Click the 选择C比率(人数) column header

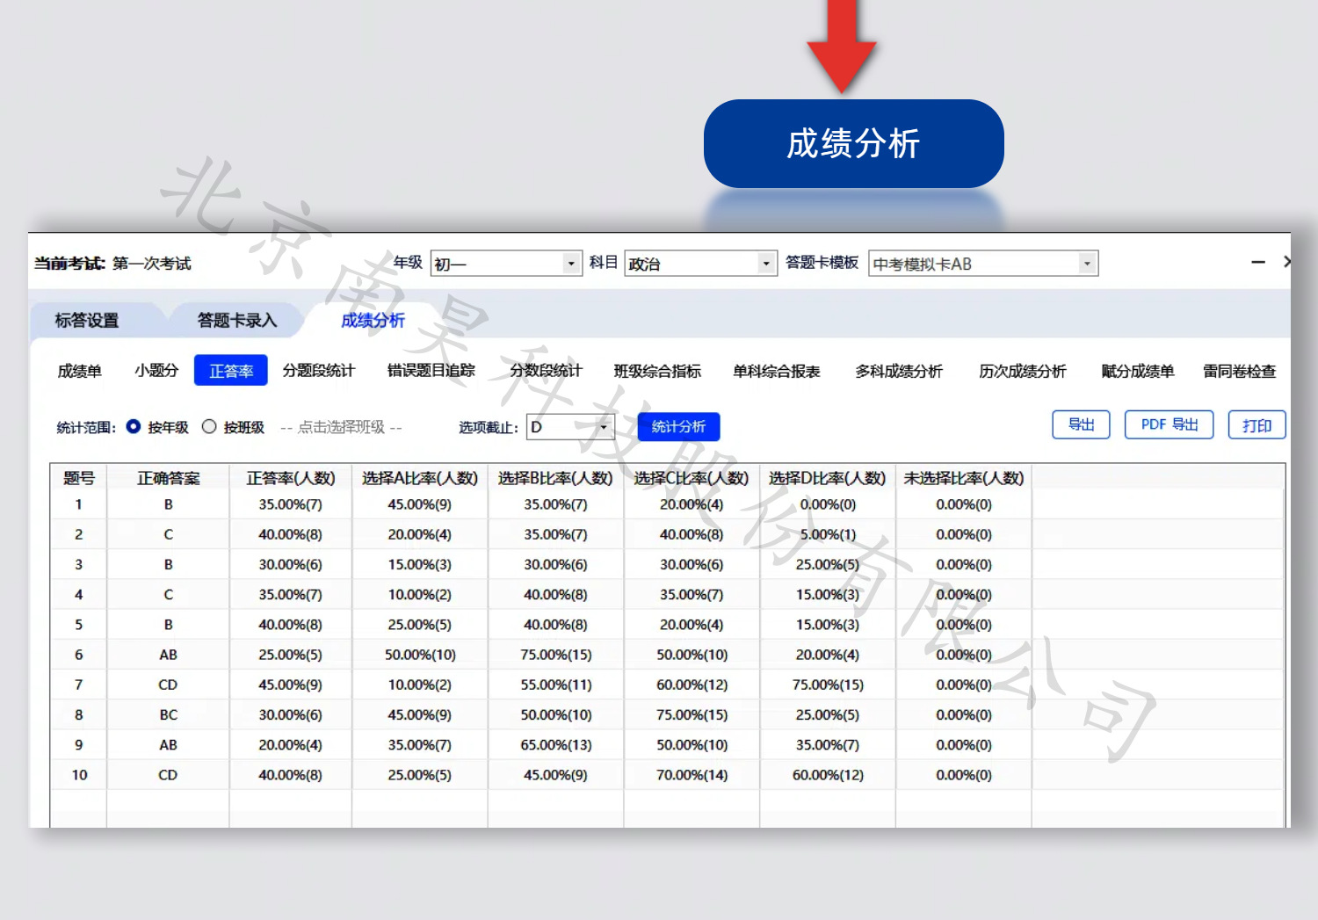[x=692, y=478]
